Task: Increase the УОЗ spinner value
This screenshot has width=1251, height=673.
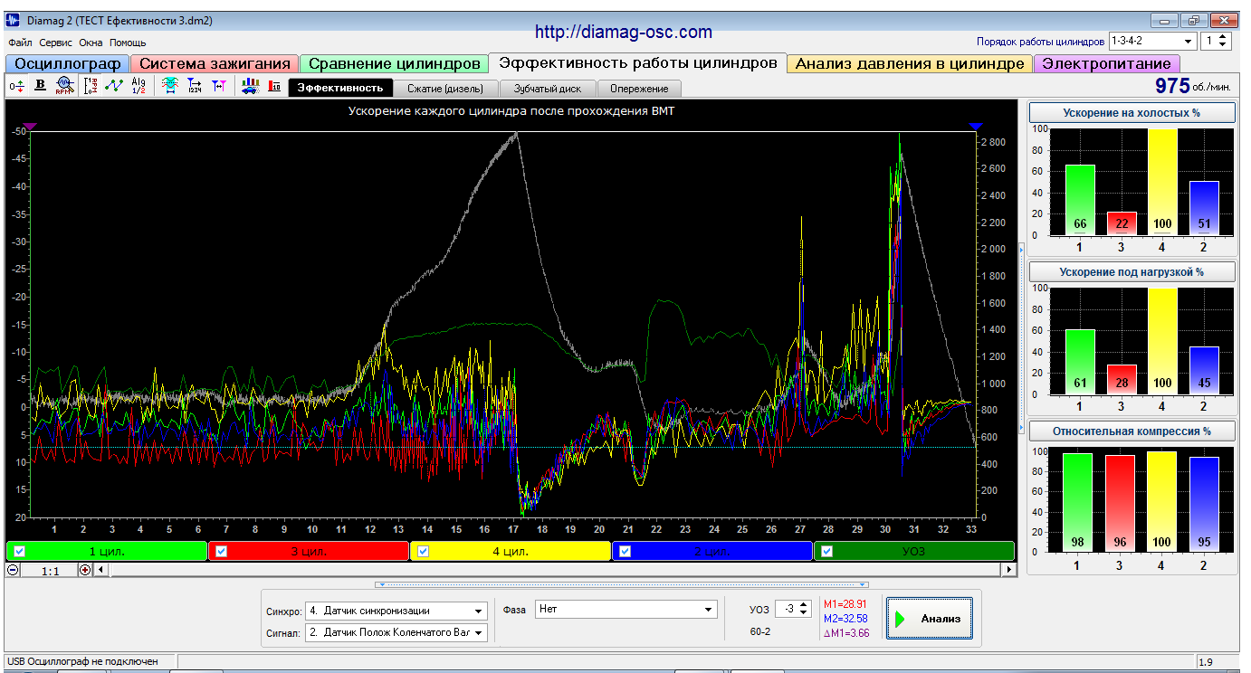Action: (x=805, y=605)
